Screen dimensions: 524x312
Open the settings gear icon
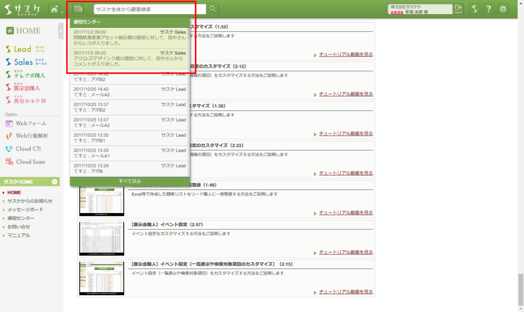(504, 9)
